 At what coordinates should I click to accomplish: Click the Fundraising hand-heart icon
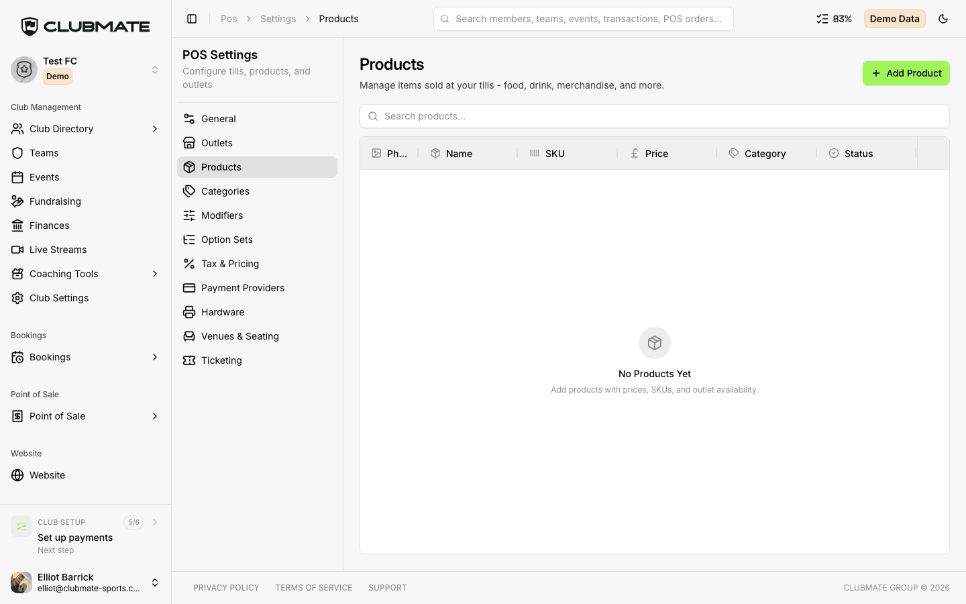click(17, 201)
